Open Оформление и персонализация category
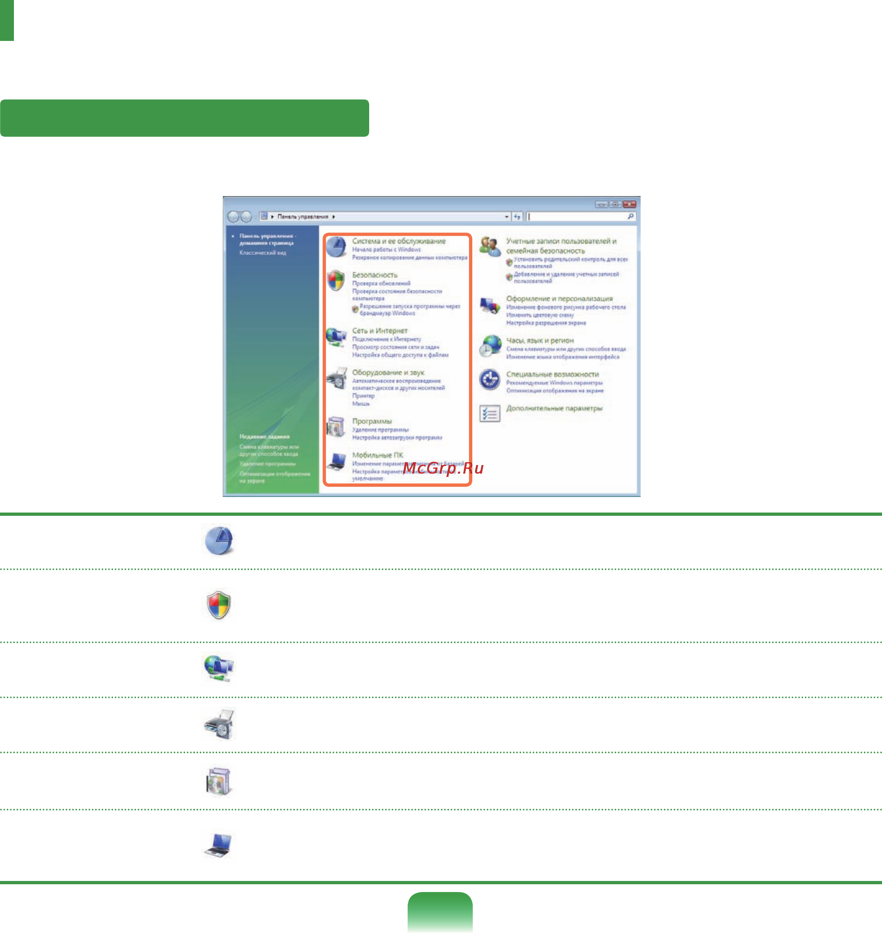This screenshot has height=935, width=882. pos(559,299)
